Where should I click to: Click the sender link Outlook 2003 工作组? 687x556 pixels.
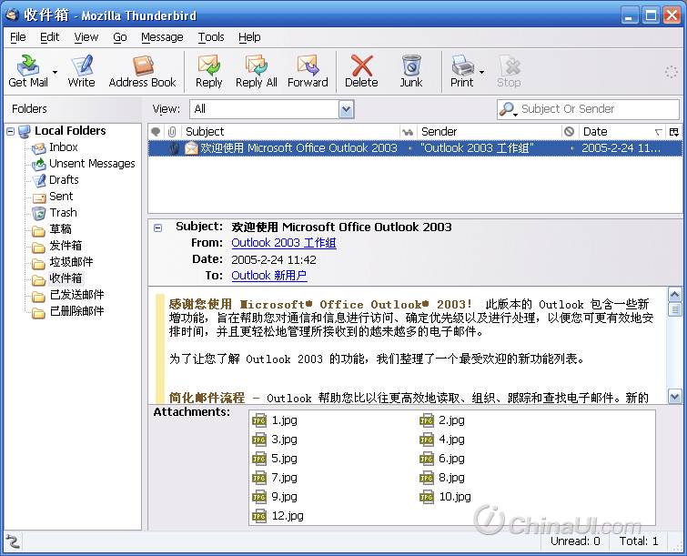[283, 243]
